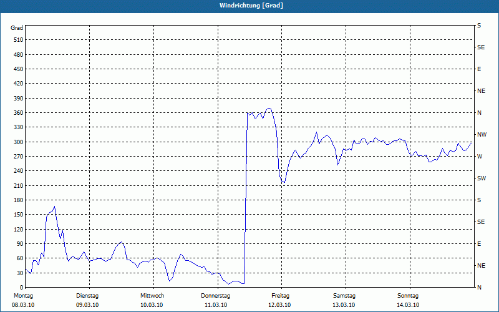Click the 300 degree axis label
499x312 pixels.
(19, 142)
